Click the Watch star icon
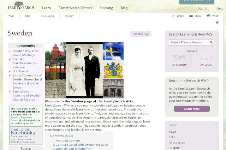Screen dimensions: 226x150 (173, 16)
